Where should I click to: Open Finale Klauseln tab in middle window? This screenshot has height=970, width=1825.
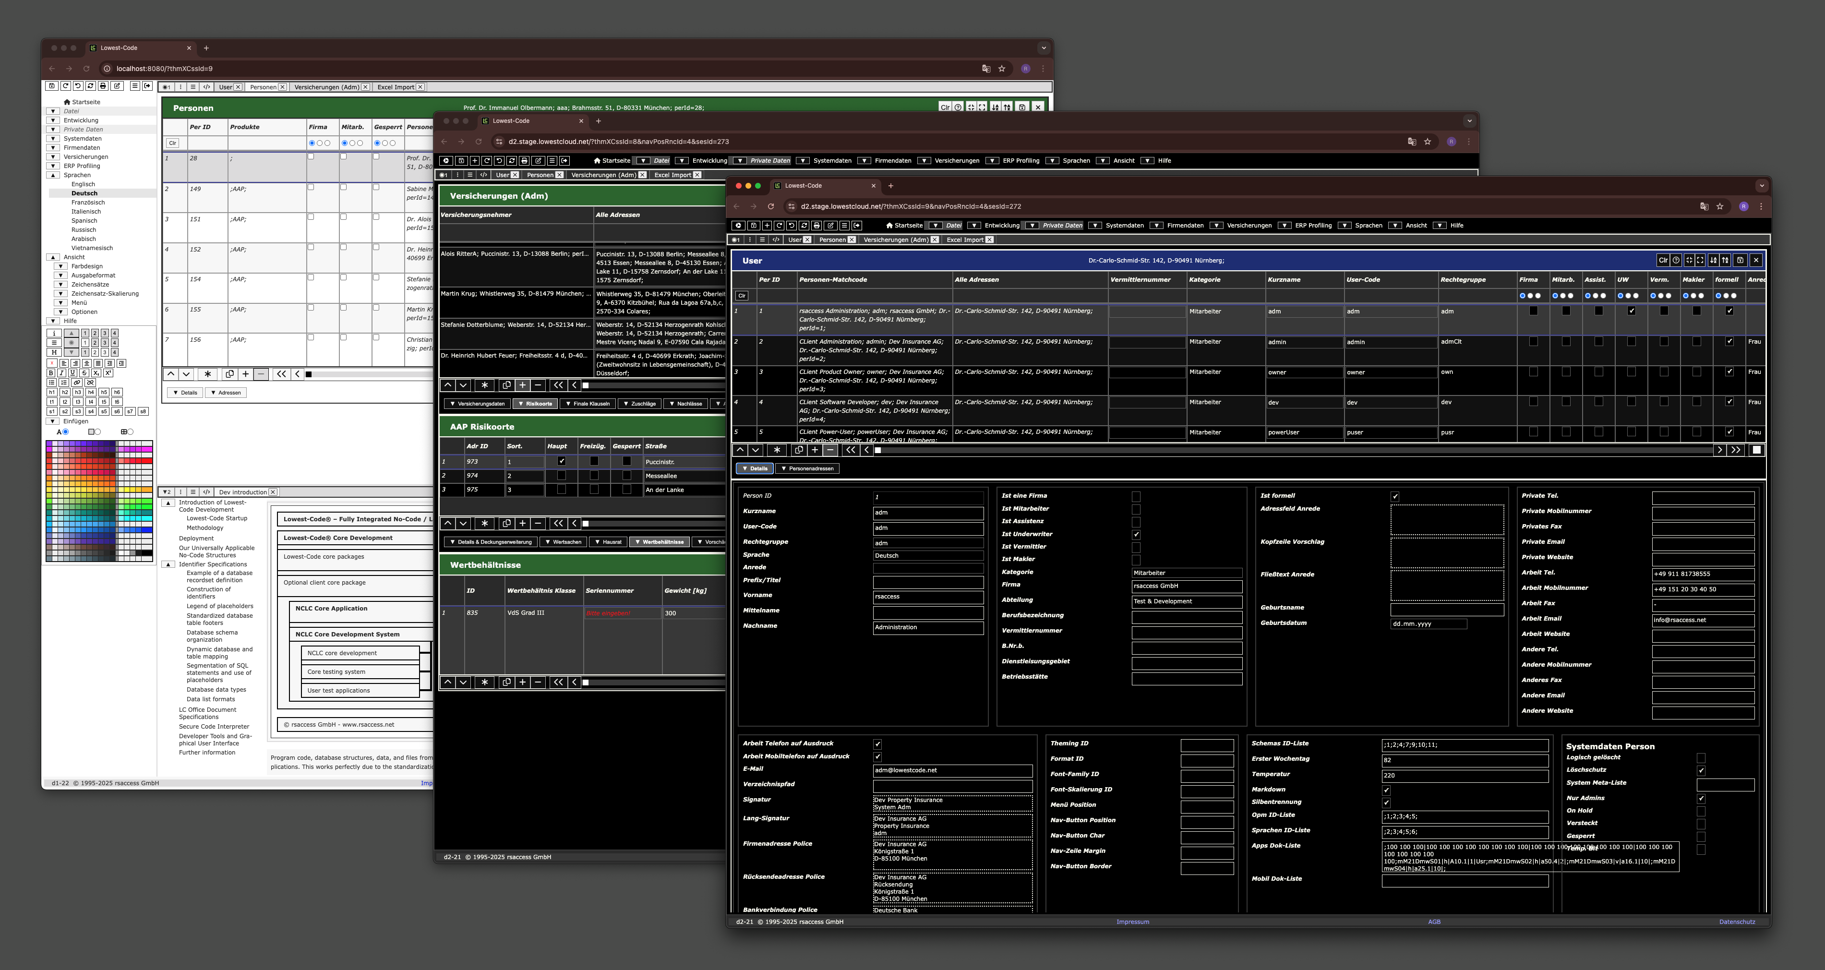[587, 404]
